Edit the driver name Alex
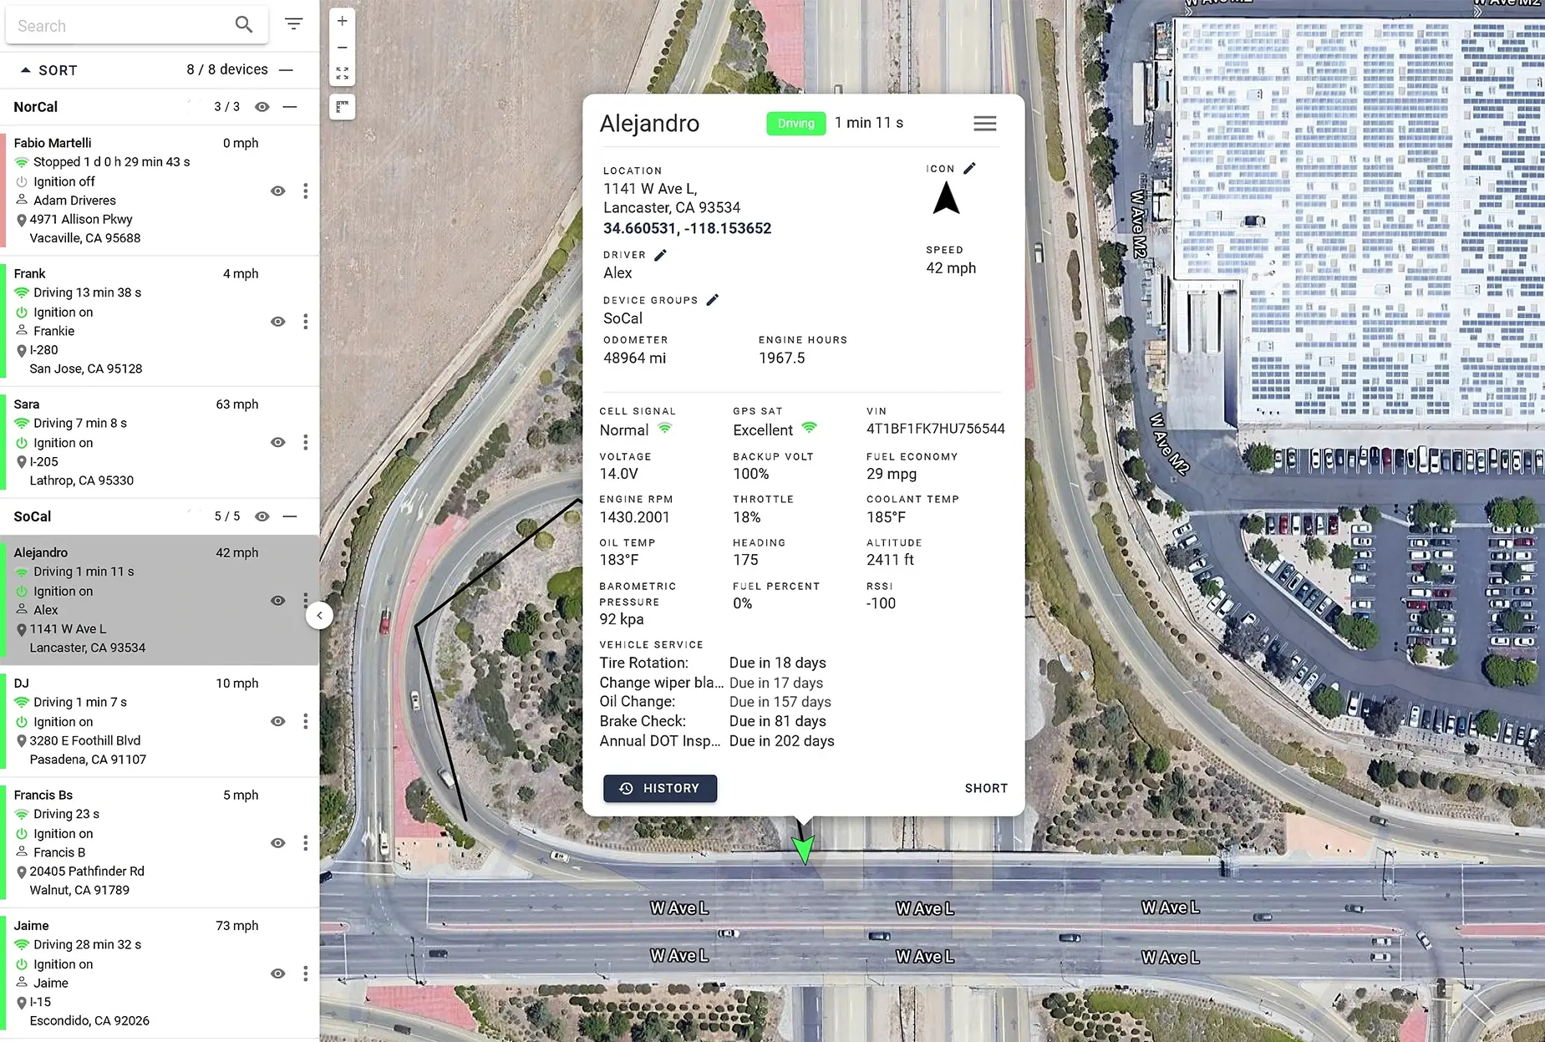The width and height of the screenshot is (1545, 1042). click(x=660, y=254)
